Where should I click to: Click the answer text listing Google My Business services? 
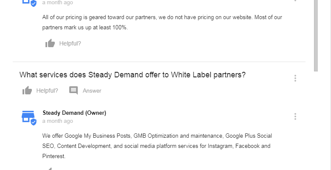point(157,146)
